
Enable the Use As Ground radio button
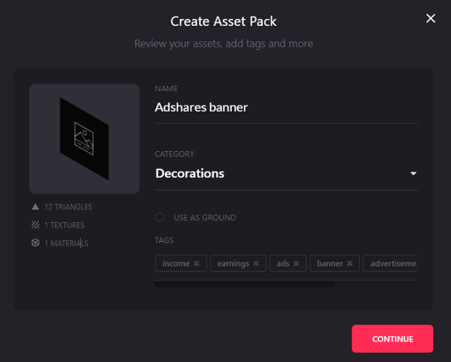160,217
